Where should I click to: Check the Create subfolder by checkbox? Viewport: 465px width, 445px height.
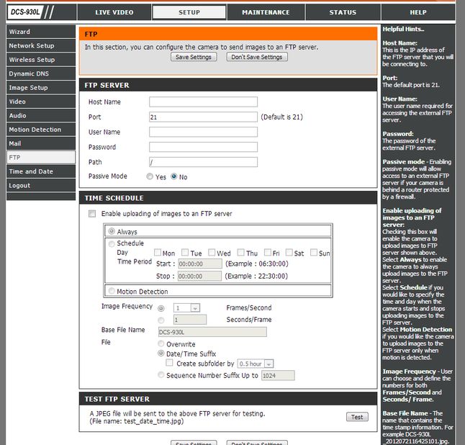(169, 362)
